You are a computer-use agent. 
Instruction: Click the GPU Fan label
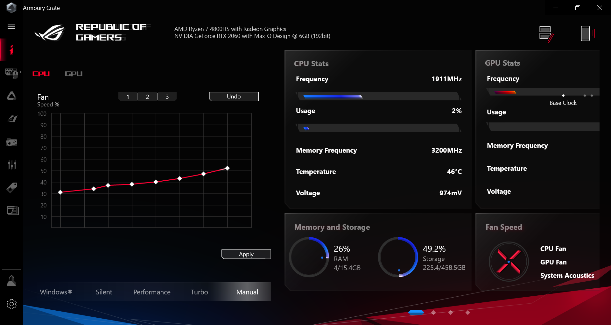tap(553, 262)
